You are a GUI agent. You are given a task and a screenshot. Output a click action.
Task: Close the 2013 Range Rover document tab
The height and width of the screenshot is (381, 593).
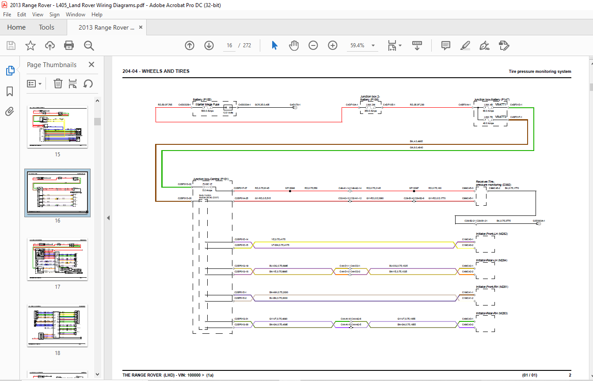coord(141,27)
